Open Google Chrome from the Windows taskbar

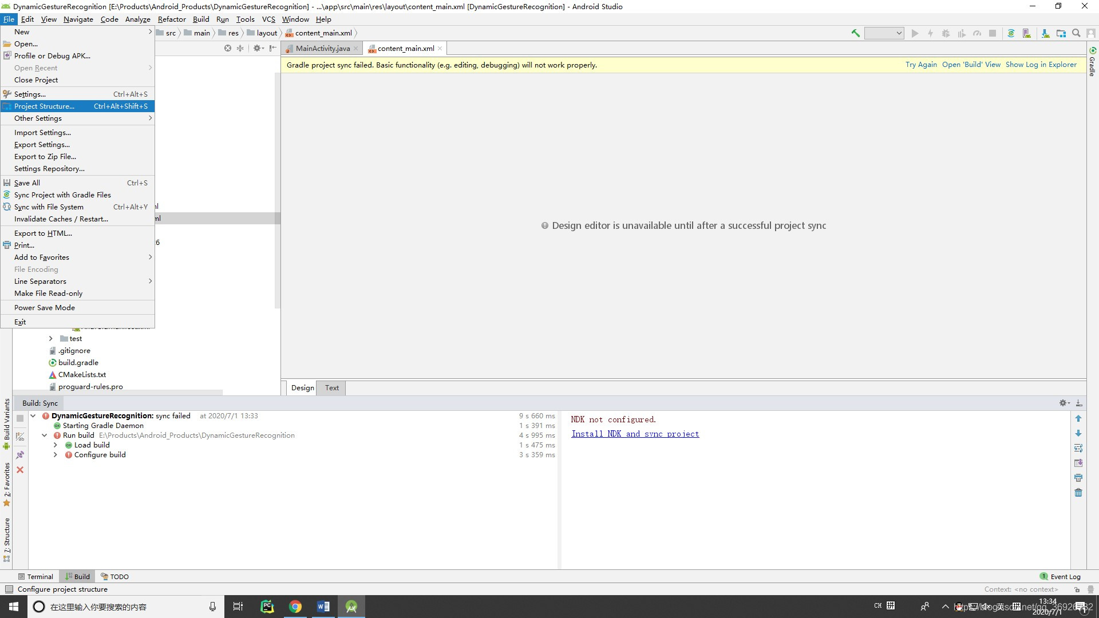295,607
